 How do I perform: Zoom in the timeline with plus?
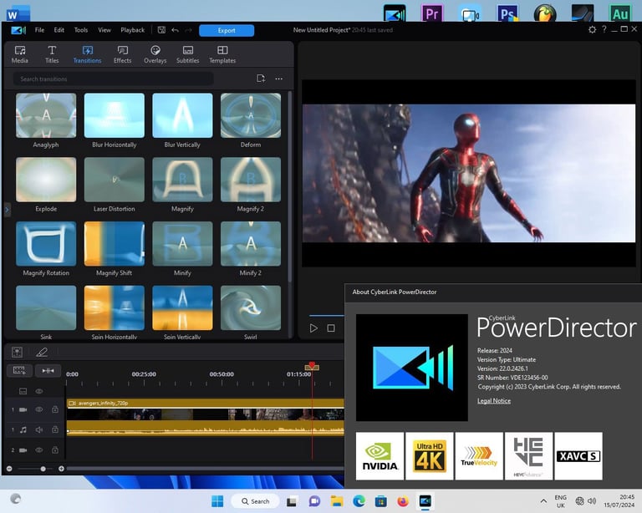[61, 469]
